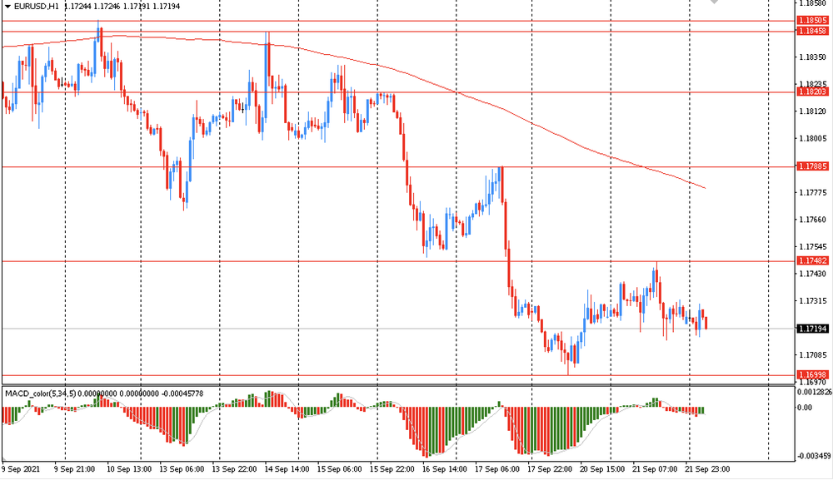Click the 21 Sep 23:00 time label
The height and width of the screenshot is (480, 833).
[x=707, y=469]
